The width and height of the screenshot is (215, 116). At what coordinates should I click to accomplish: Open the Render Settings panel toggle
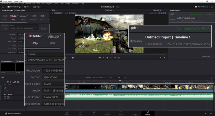point(14,7)
